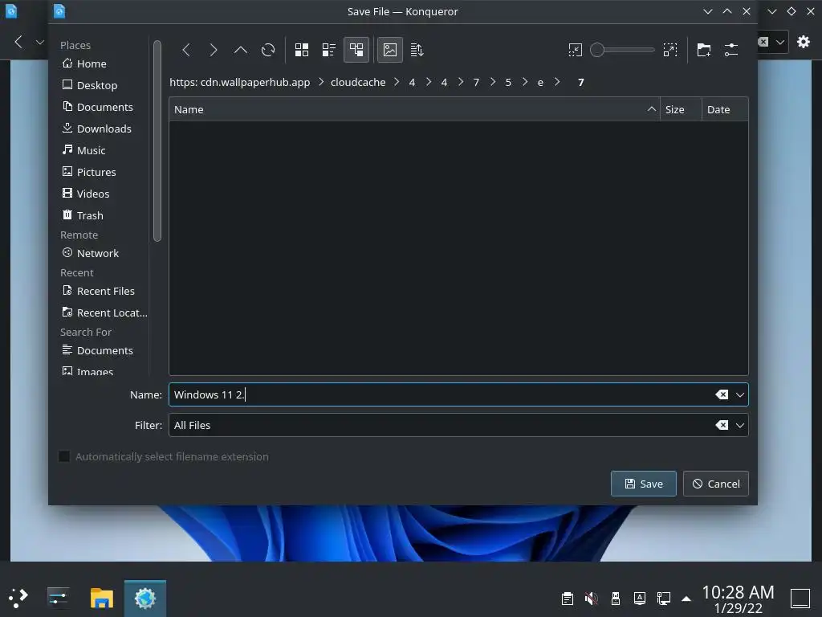
Task: Switch to detailed tree view mode
Action: point(356,50)
